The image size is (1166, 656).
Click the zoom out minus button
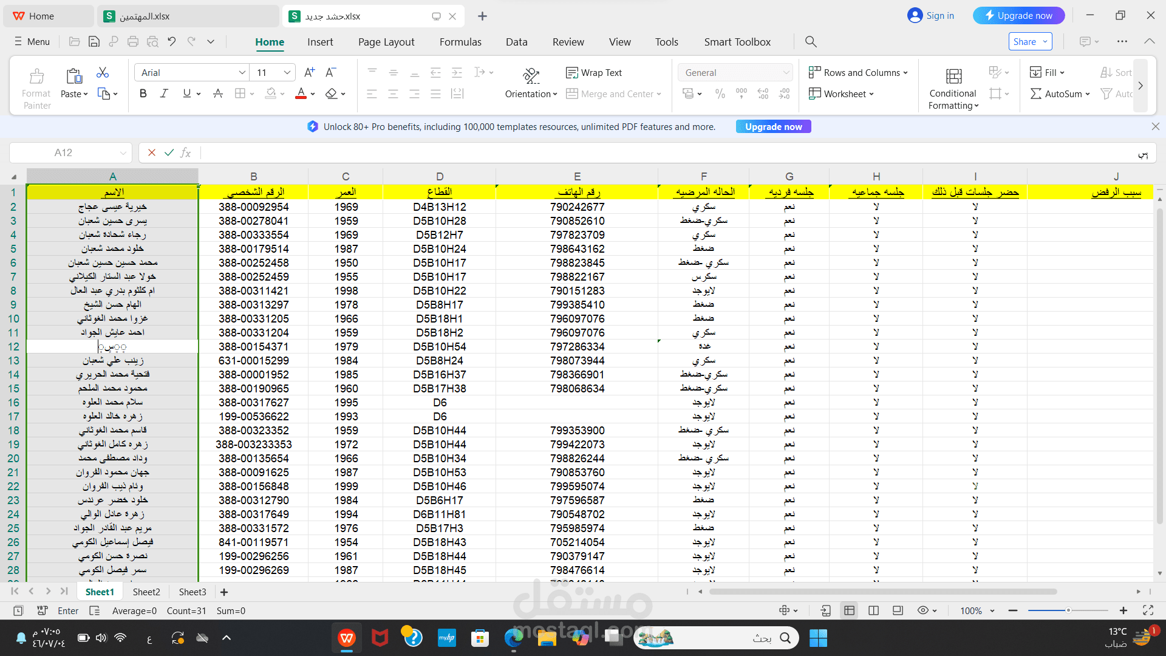(x=1012, y=610)
